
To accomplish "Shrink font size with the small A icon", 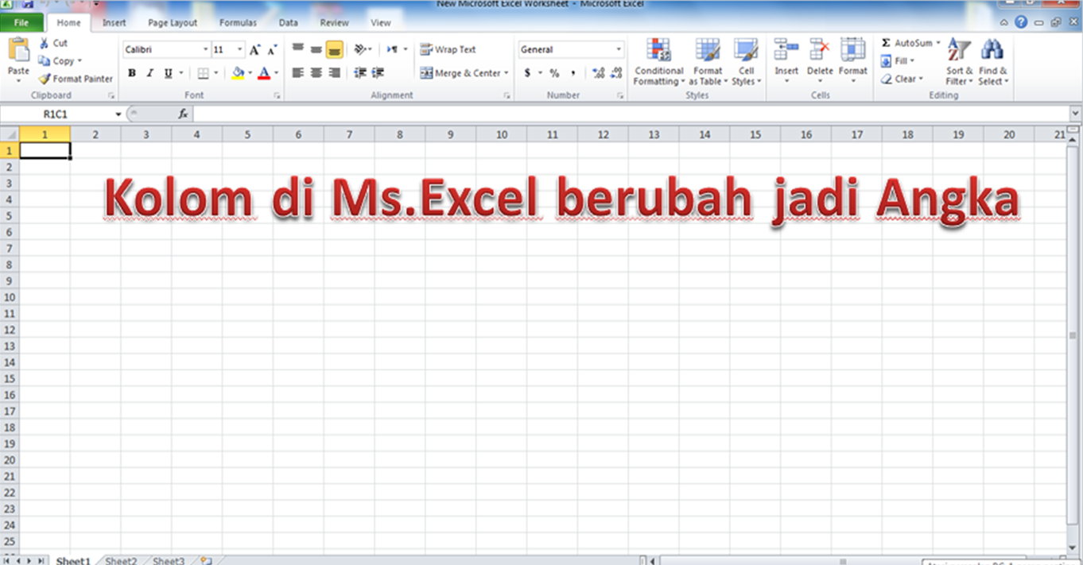I will click(272, 49).
